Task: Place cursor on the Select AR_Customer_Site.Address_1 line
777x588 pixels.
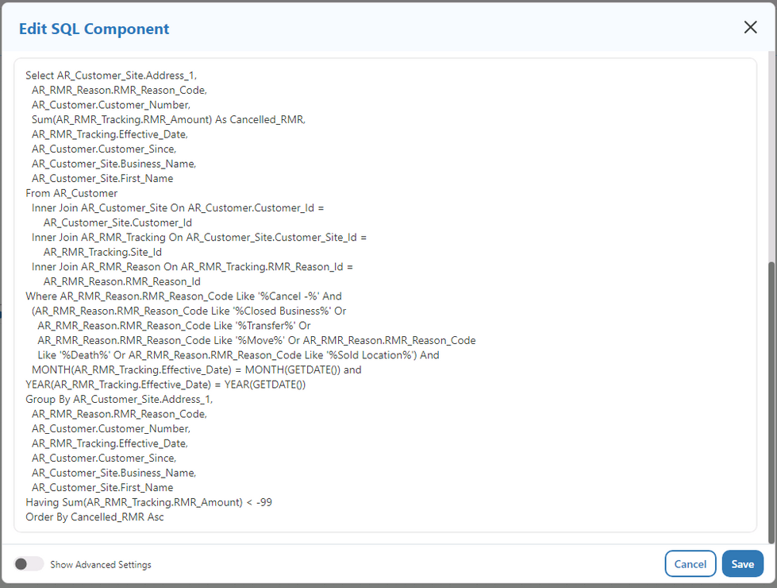Action: [111, 75]
